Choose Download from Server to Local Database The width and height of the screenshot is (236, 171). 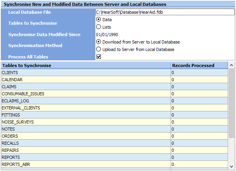point(98,42)
